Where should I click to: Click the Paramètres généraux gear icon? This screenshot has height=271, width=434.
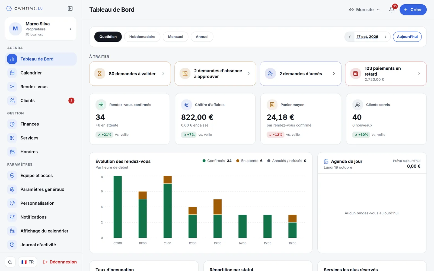click(12, 189)
